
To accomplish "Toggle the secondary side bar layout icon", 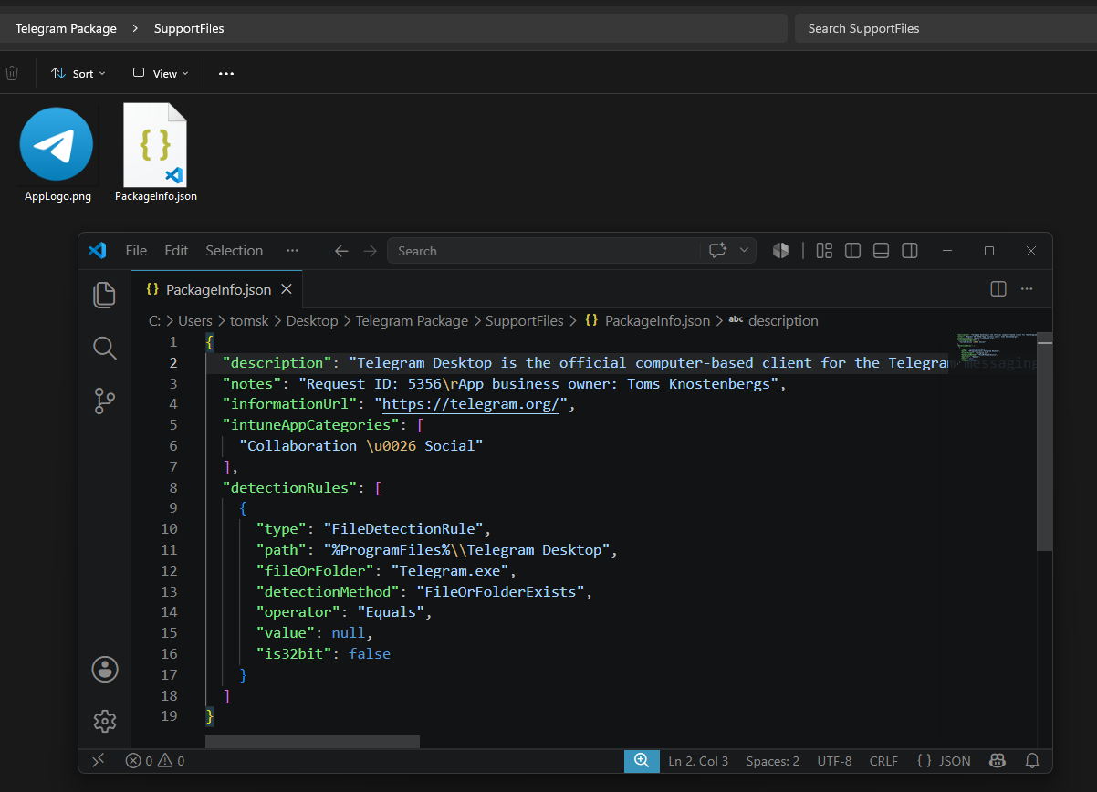I will (x=909, y=250).
